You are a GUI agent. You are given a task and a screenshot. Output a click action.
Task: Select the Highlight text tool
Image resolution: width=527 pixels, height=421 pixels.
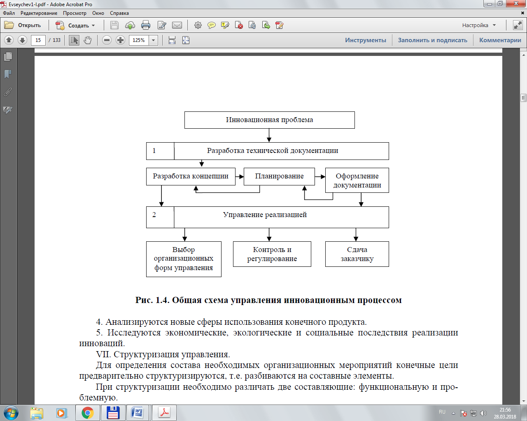(225, 25)
